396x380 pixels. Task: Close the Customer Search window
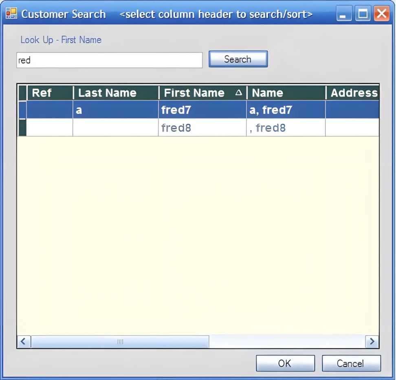(x=382, y=14)
